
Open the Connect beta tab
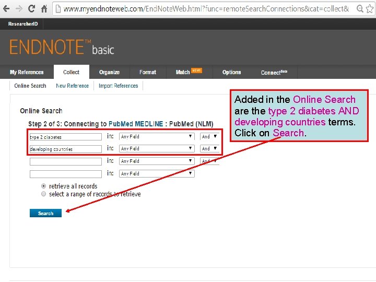pyautogui.click(x=274, y=72)
